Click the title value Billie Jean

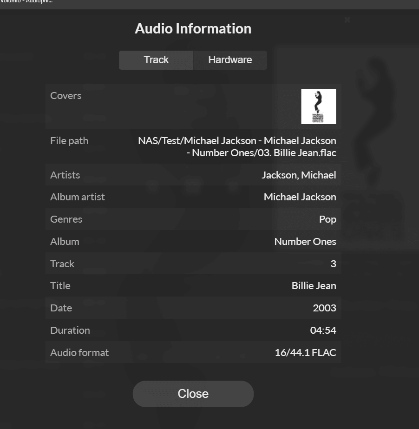click(314, 286)
